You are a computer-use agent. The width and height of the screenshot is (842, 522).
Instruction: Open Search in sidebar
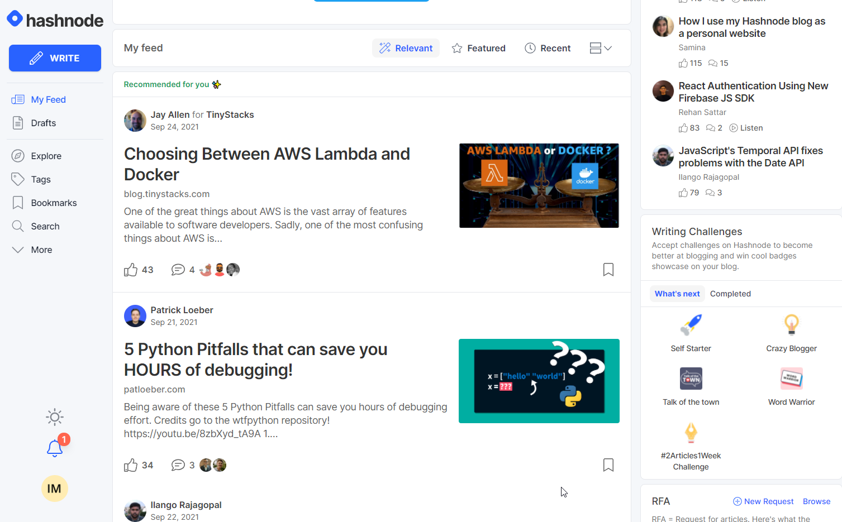click(x=36, y=226)
